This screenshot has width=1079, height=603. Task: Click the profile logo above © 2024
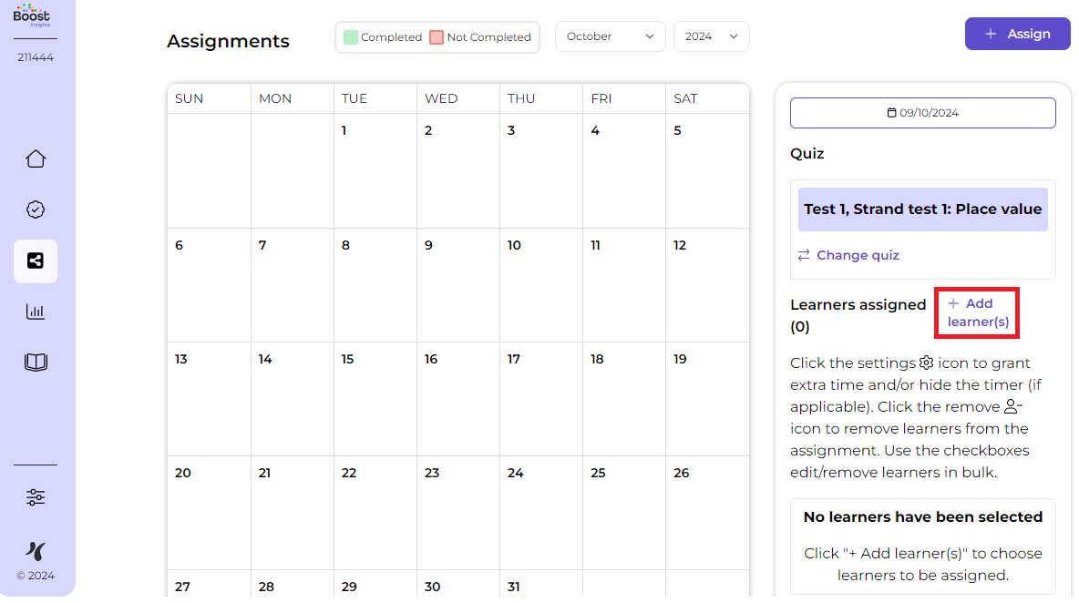click(36, 550)
